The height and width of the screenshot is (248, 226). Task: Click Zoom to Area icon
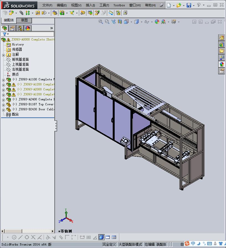107,22
